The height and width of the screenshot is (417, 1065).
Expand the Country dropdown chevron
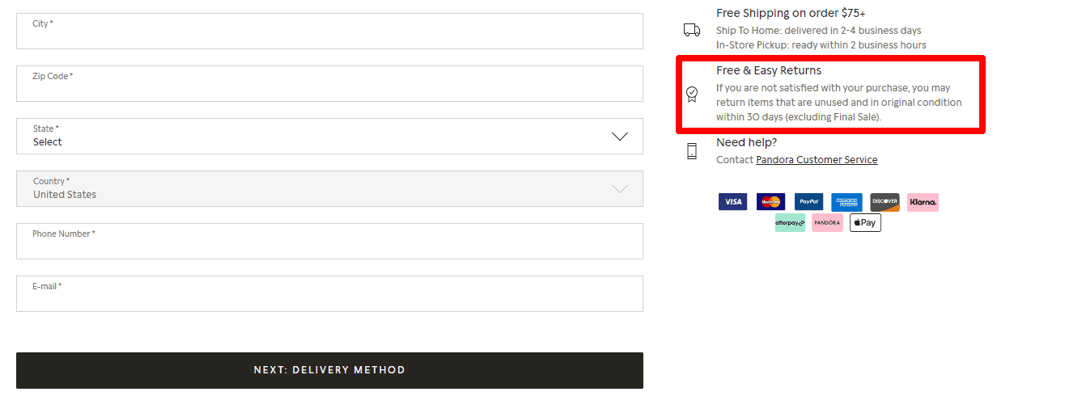619,189
